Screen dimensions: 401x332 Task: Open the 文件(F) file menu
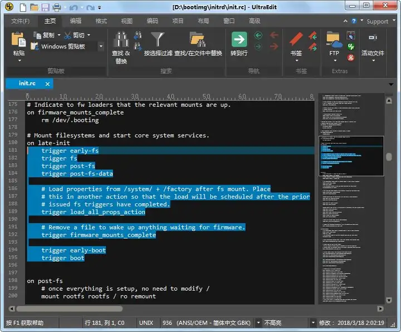point(20,21)
